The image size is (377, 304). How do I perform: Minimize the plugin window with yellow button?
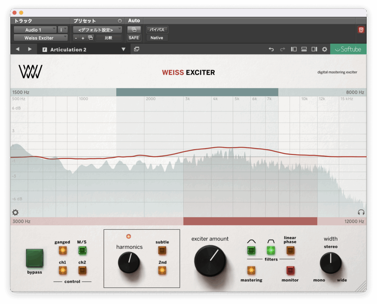tap(21, 13)
